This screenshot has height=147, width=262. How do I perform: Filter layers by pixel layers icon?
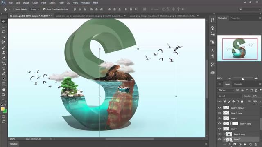tap(237, 91)
